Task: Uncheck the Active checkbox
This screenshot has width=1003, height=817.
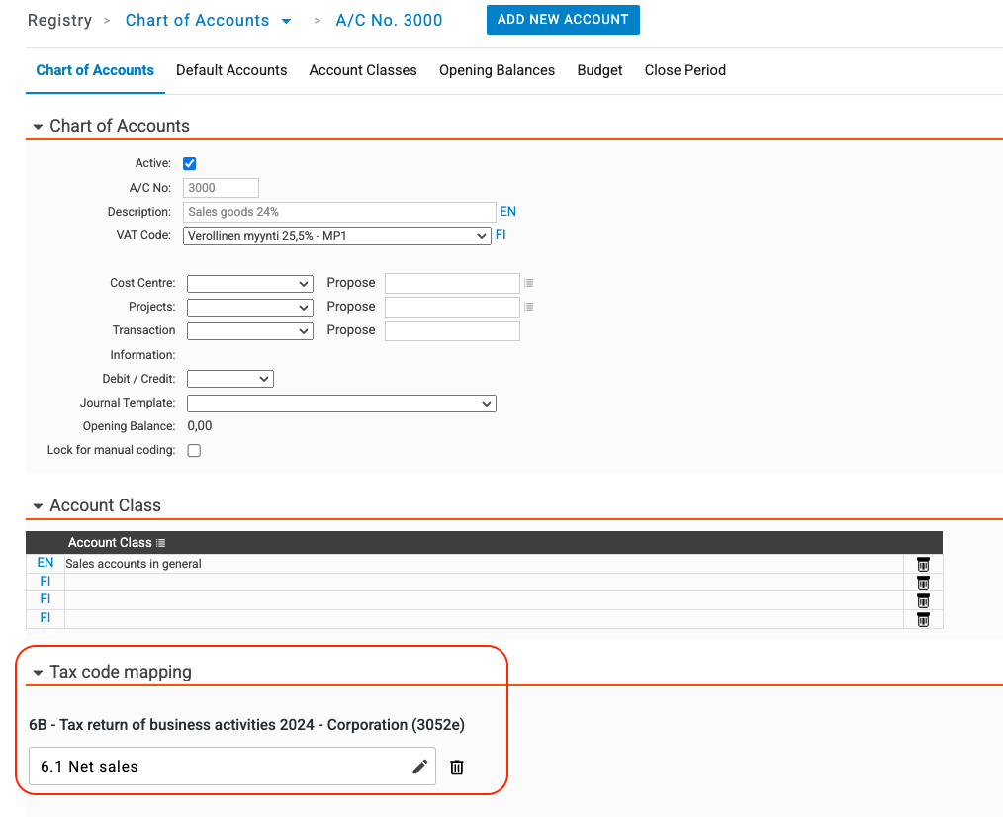Action: click(190, 164)
